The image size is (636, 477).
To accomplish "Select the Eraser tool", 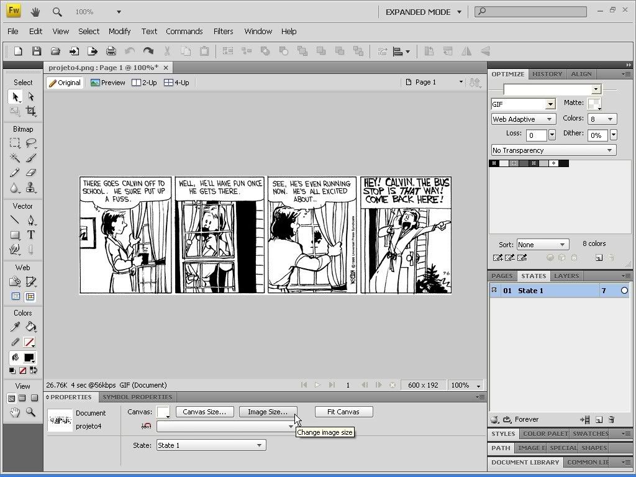I will (x=31, y=173).
